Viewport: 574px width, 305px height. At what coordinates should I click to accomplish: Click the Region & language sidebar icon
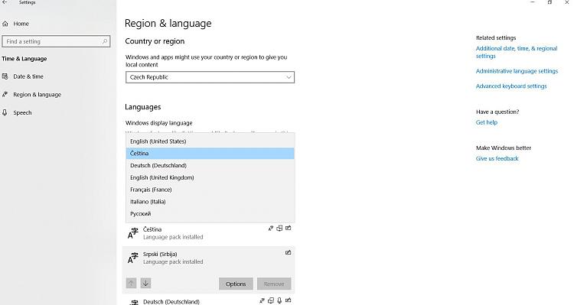click(x=5, y=94)
